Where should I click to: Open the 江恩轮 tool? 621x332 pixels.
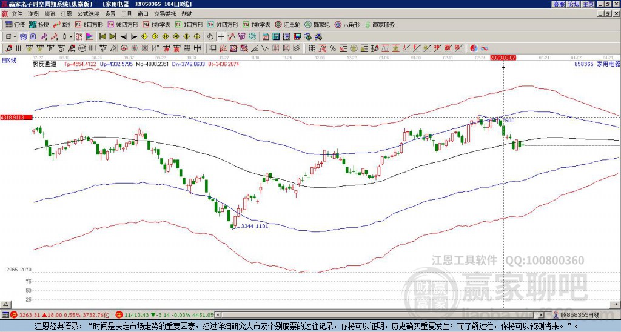[287, 24]
